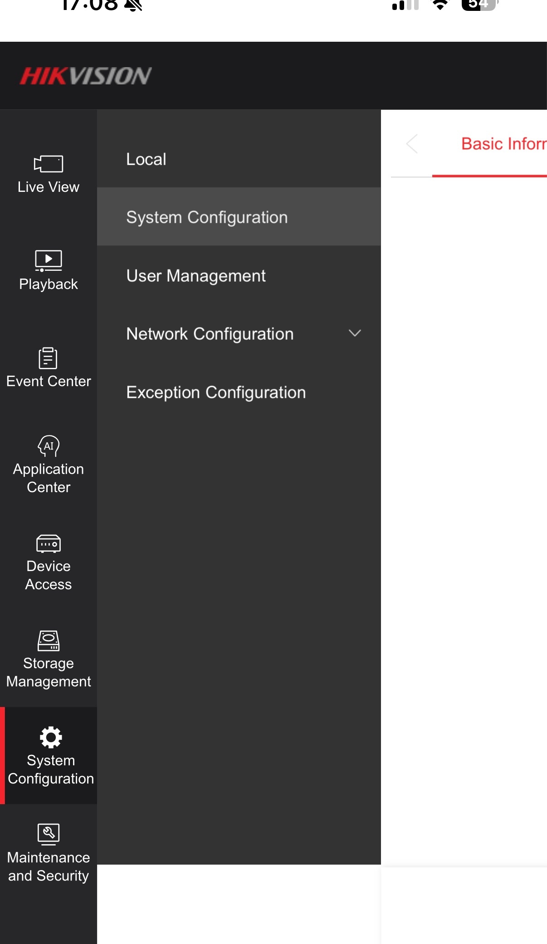
Task: Select the AI Application Center icon
Action: pos(49,446)
